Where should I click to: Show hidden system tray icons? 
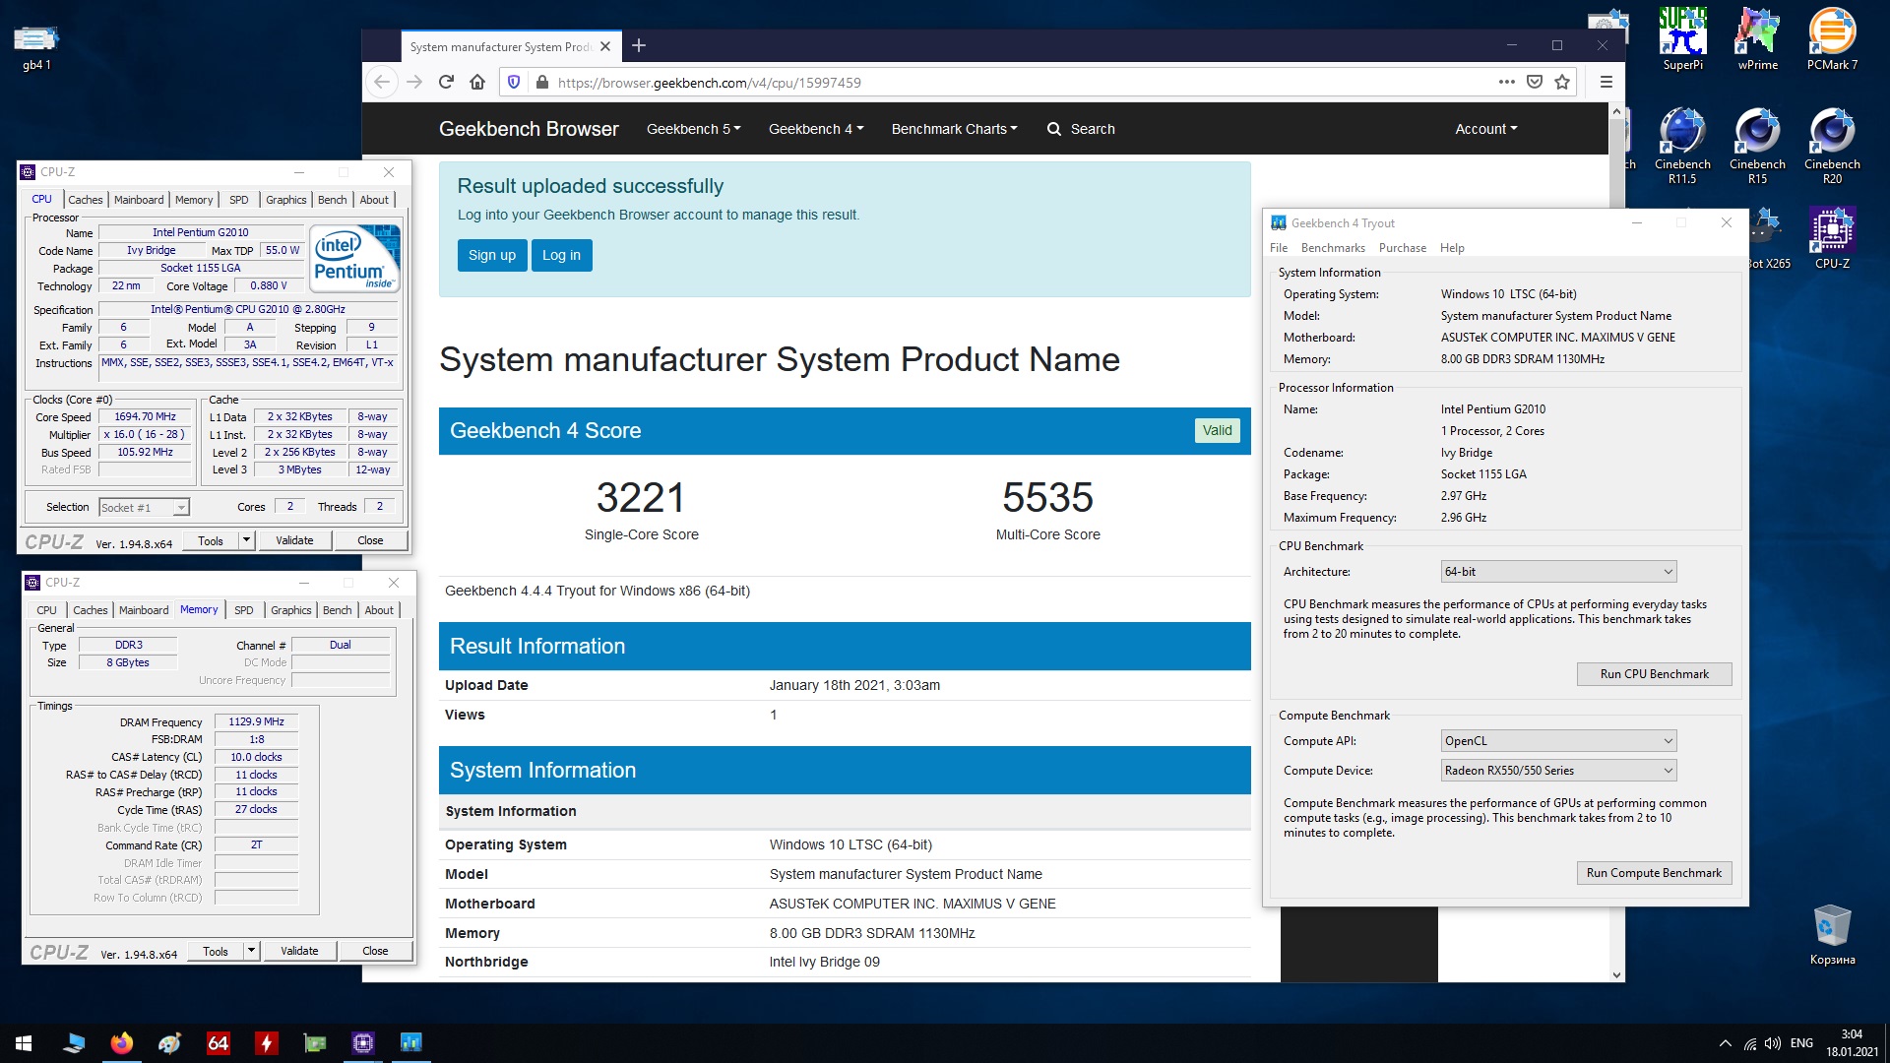click(1725, 1043)
